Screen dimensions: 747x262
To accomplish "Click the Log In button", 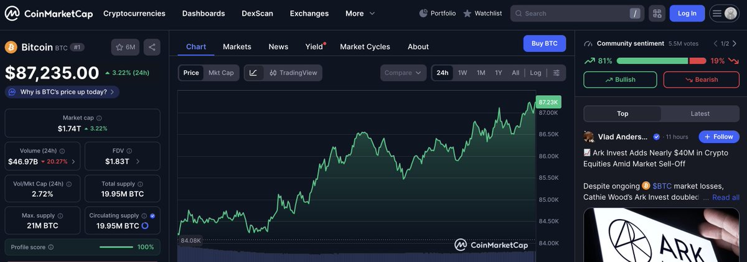I will coord(687,13).
